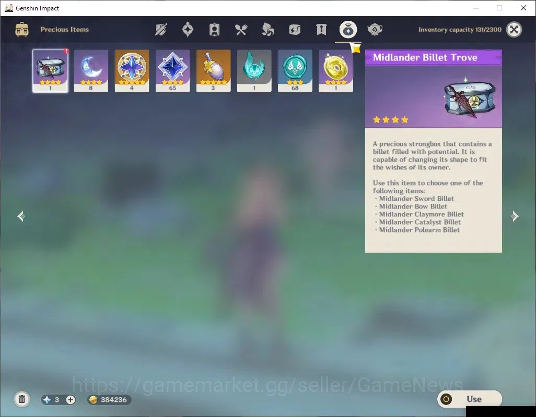This screenshot has height=417, width=536.
Task: Click Midlander Polearm Billet in the list
Action: 419,230
